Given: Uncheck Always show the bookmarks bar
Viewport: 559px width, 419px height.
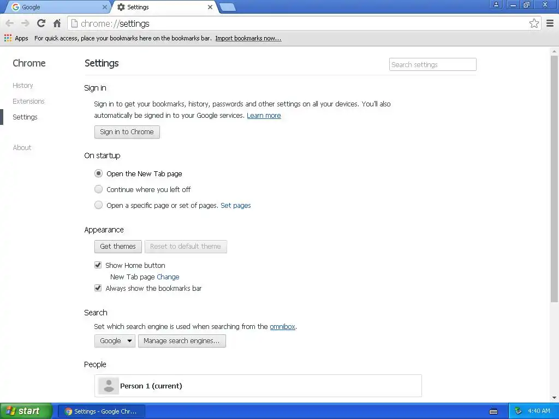Looking at the screenshot, I should [98, 288].
